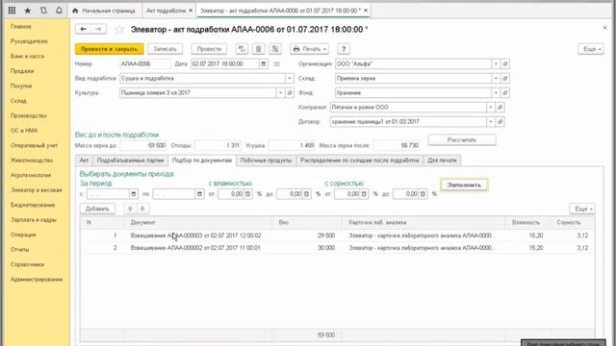Switch to Подрабатываемые партии tab
The width and height of the screenshot is (616, 346).
(x=130, y=161)
